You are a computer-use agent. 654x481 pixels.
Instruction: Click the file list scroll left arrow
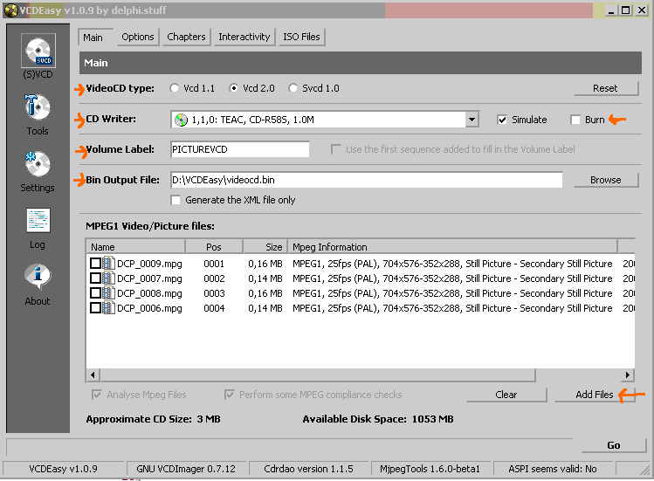point(93,375)
